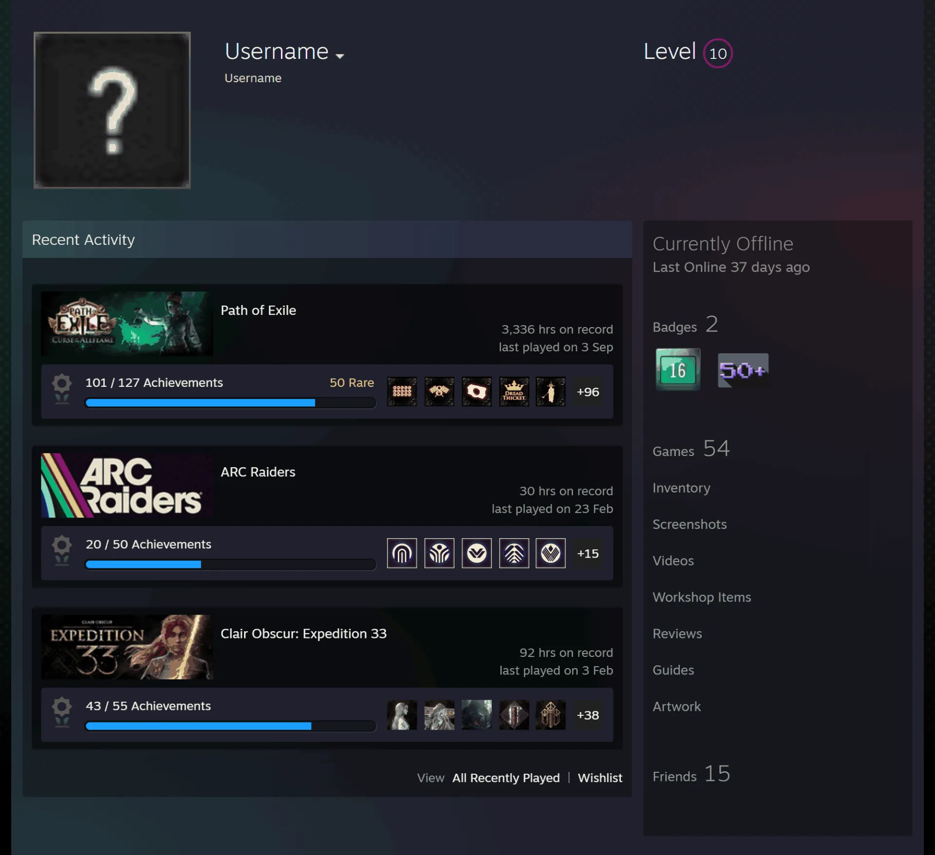935x855 pixels.
Task: Expand the Username dropdown arrow
Action: [x=340, y=55]
